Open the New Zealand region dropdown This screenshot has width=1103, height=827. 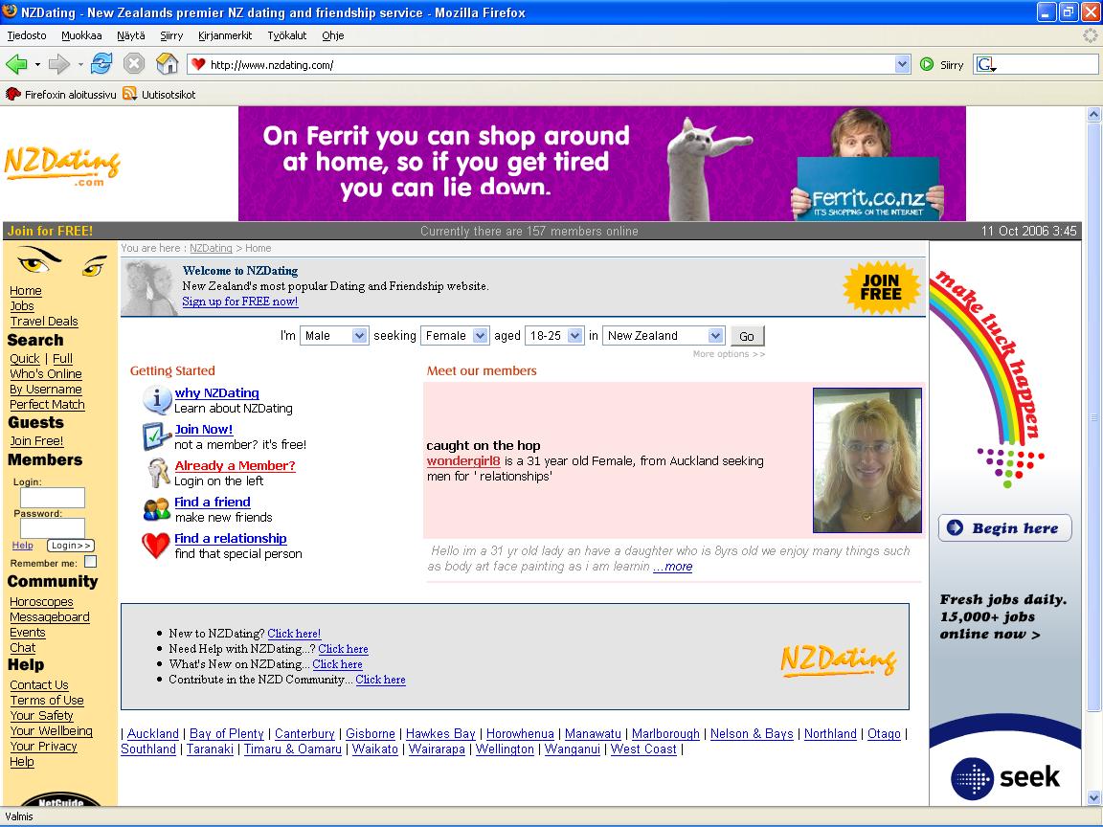pos(664,335)
